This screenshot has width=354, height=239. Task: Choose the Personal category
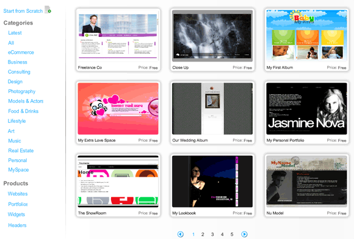18,160
